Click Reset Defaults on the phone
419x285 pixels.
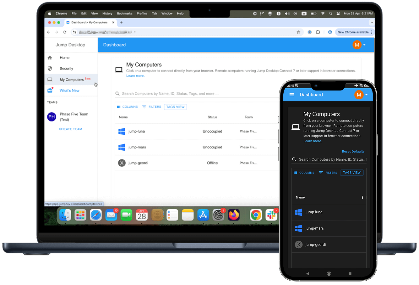click(x=353, y=152)
